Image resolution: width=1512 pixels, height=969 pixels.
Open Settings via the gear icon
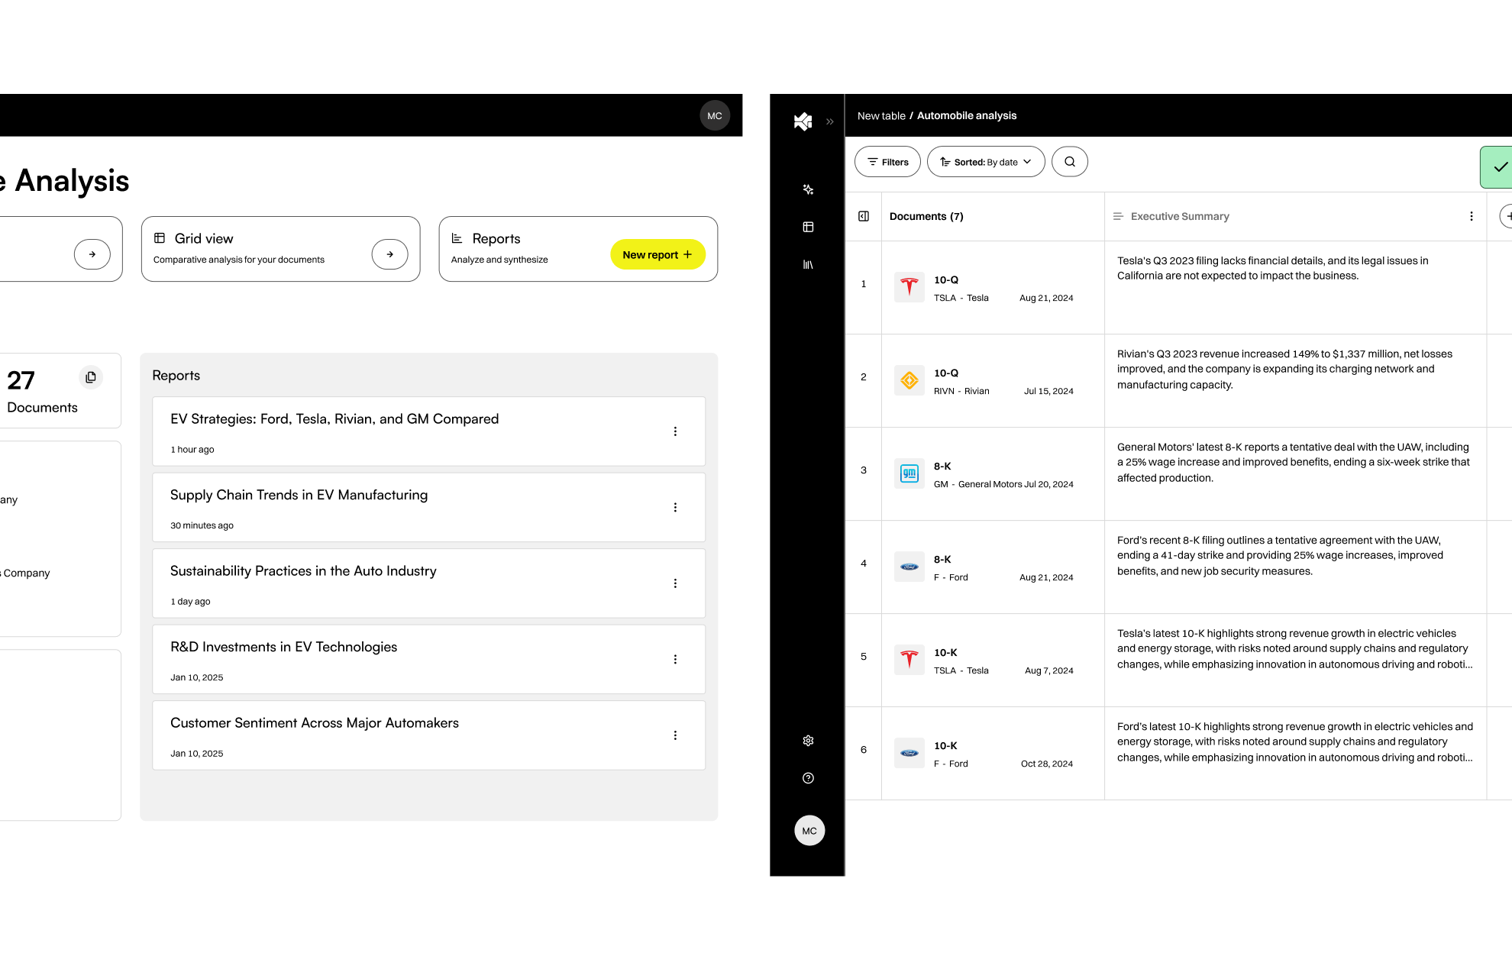tap(808, 740)
